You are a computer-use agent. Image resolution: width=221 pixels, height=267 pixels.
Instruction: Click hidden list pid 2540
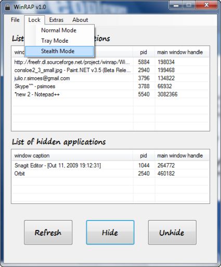click(x=144, y=174)
